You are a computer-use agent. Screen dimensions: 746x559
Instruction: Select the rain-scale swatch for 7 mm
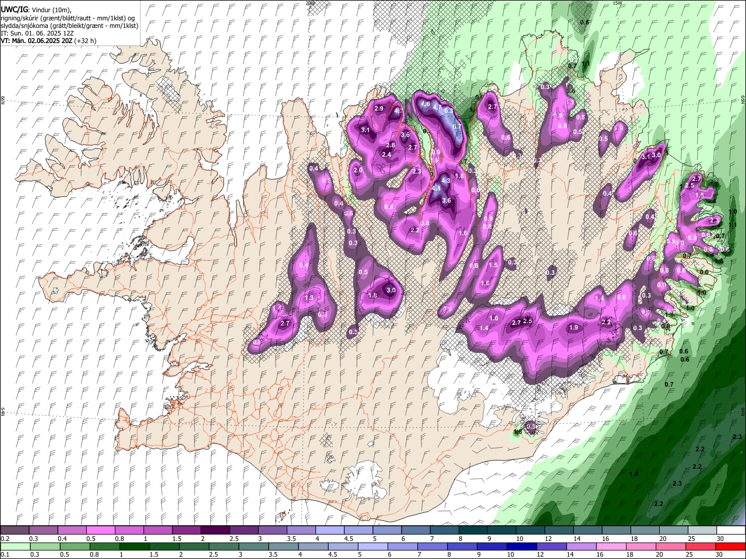[432, 547]
